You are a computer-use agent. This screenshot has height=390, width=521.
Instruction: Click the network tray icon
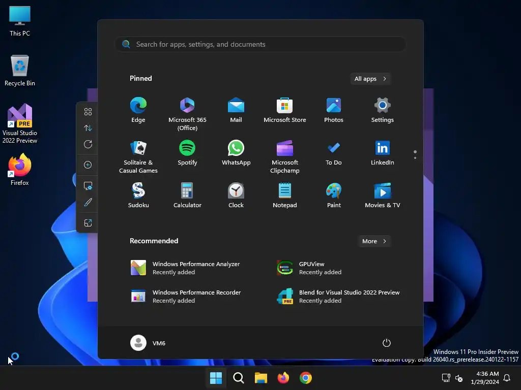pyautogui.click(x=446, y=378)
